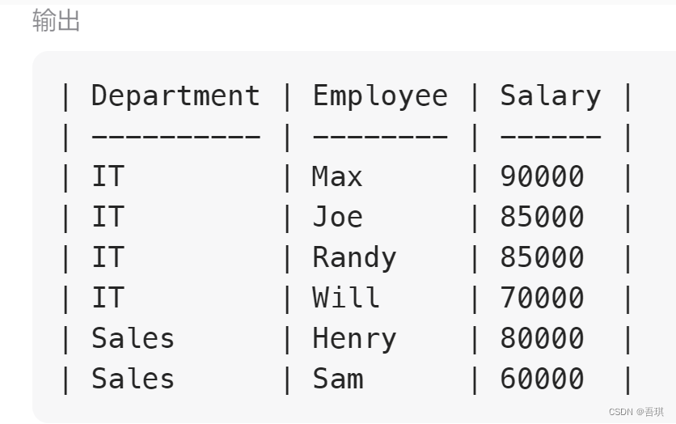Click the Sales department in Henry's row
This screenshot has height=424, width=676.
point(133,338)
